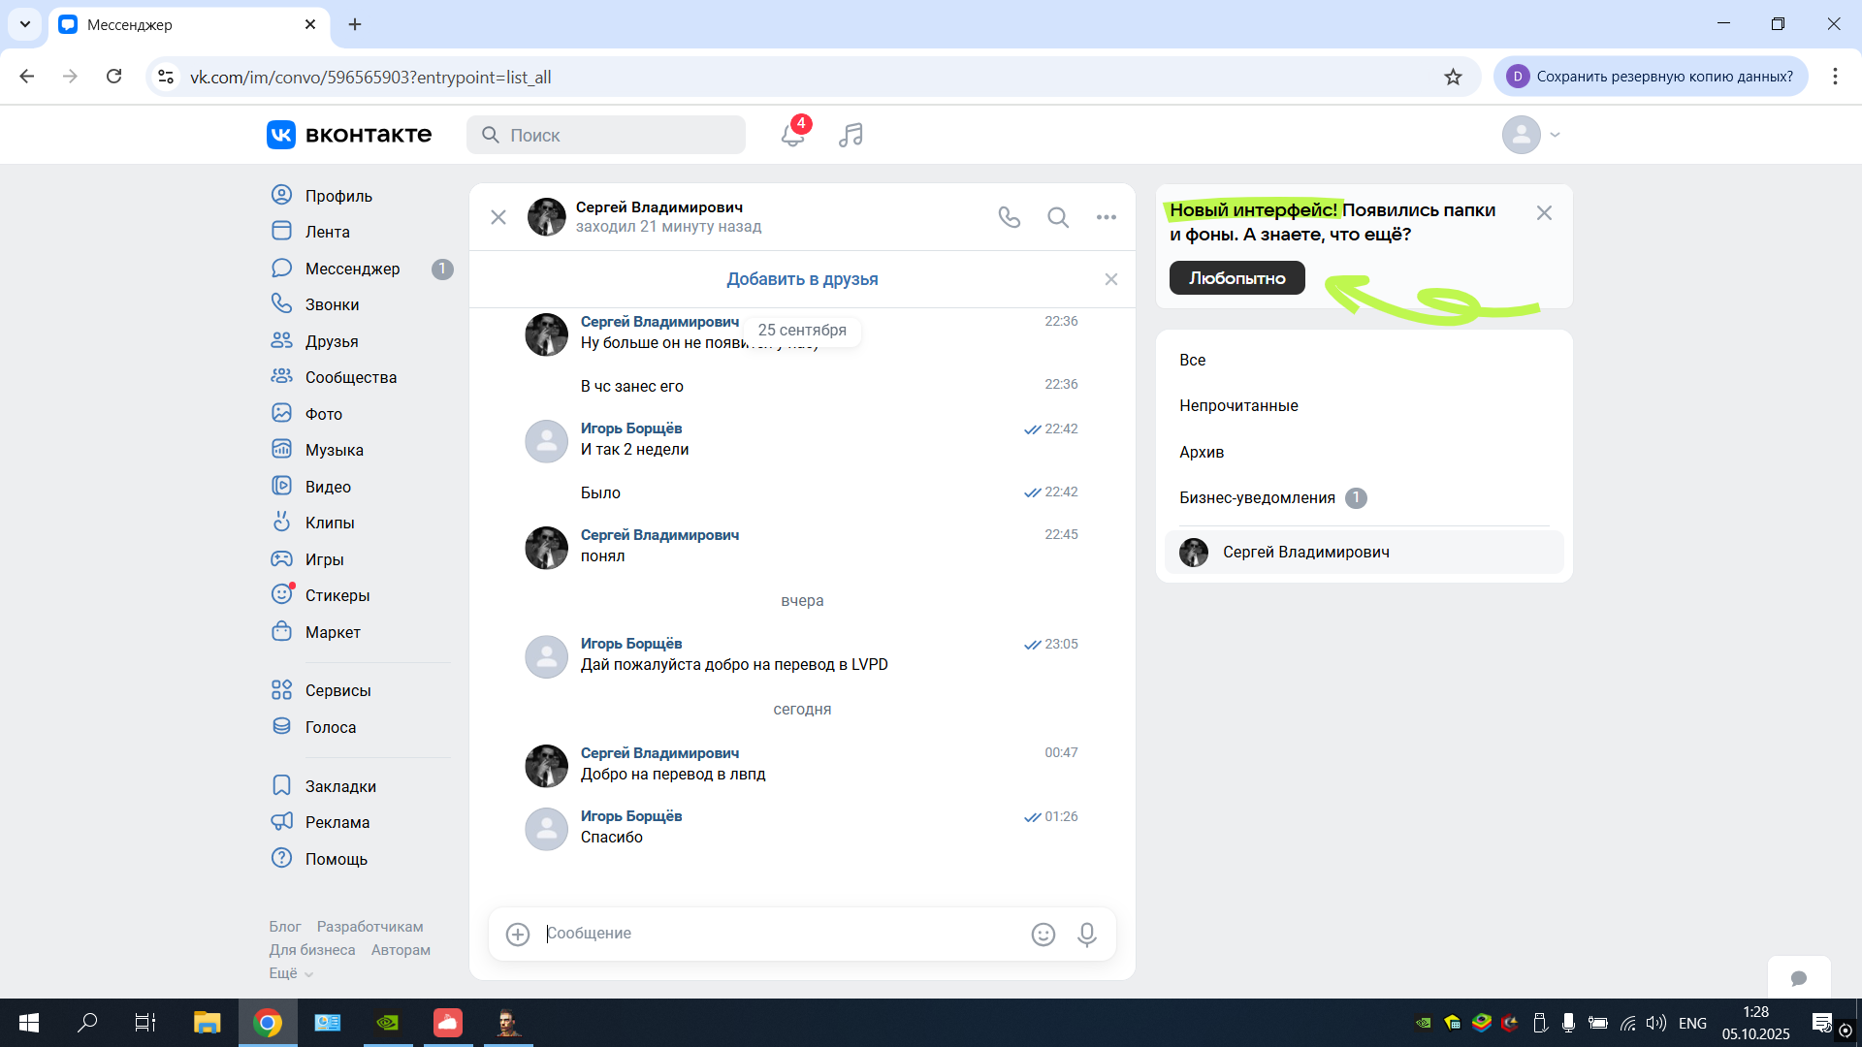Dismiss the Добавить в друзья banner

1110,279
